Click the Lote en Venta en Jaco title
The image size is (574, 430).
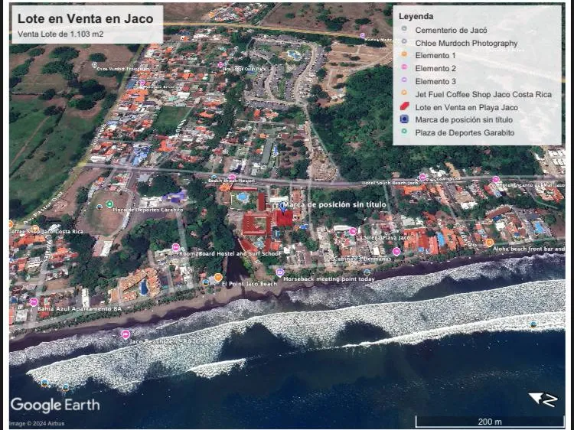point(85,18)
